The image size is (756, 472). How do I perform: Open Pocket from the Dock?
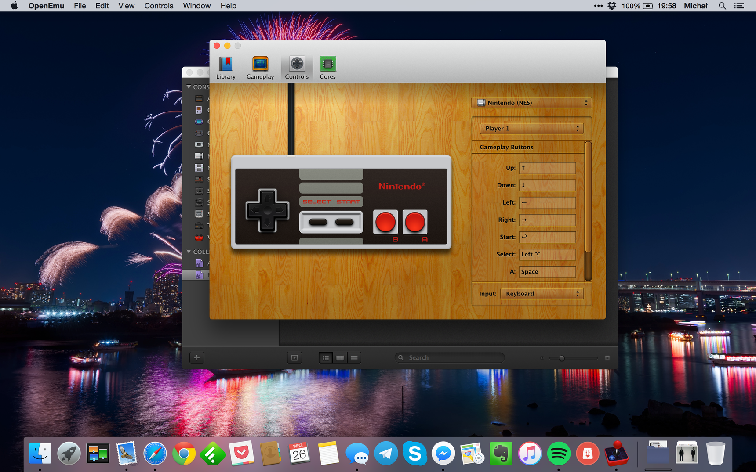(241, 454)
